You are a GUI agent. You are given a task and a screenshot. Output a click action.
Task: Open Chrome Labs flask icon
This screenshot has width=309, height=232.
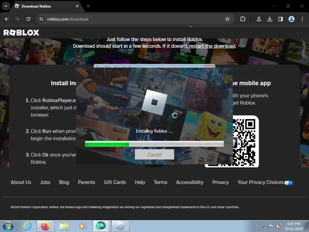tap(259, 19)
